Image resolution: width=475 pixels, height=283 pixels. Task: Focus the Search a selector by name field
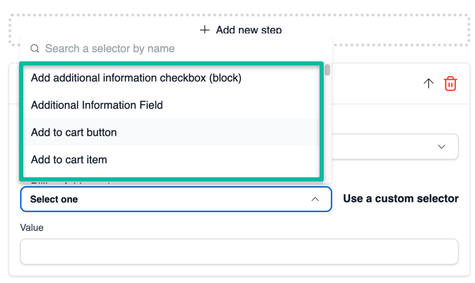[x=176, y=48]
